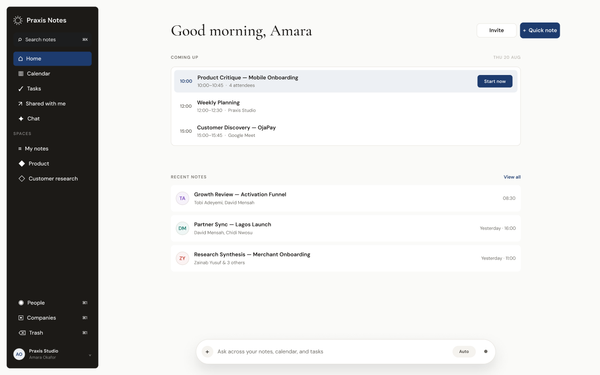Screen dimensions: 600x375
Task: Click the My notes space icon
Action: [x=20, y=149]
